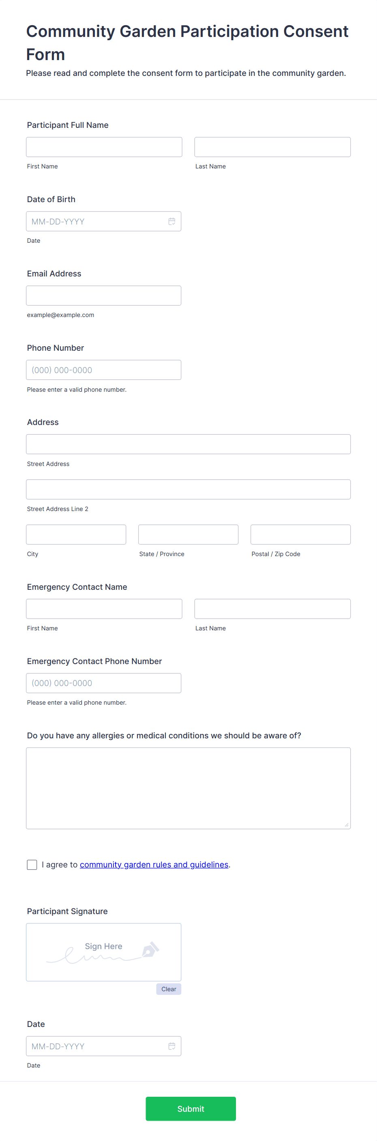This screenshot has height=1141, width=377.
Task: Open the community garden rules and guidelines link
Action: point(154,865)
